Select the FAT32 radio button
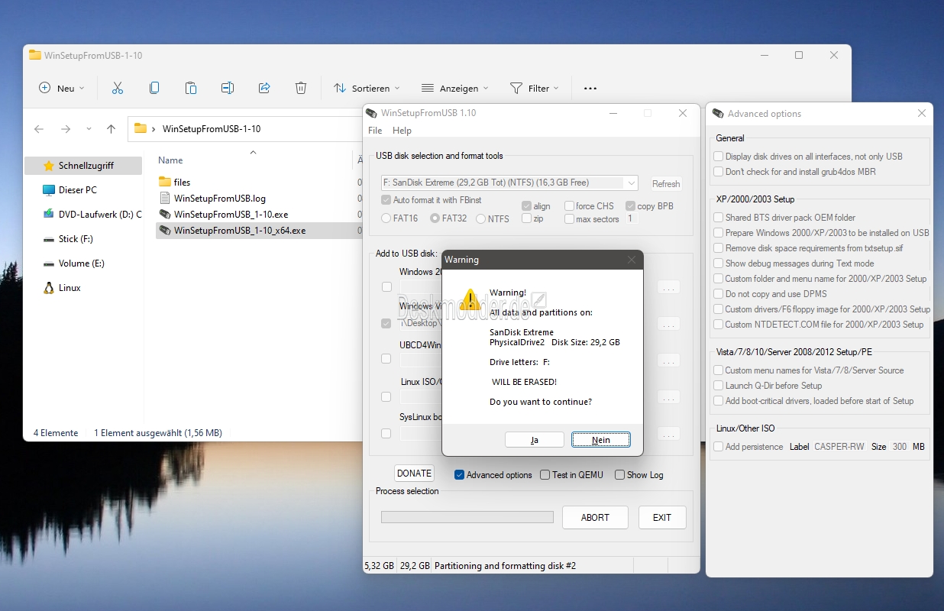 coord(435,218)
